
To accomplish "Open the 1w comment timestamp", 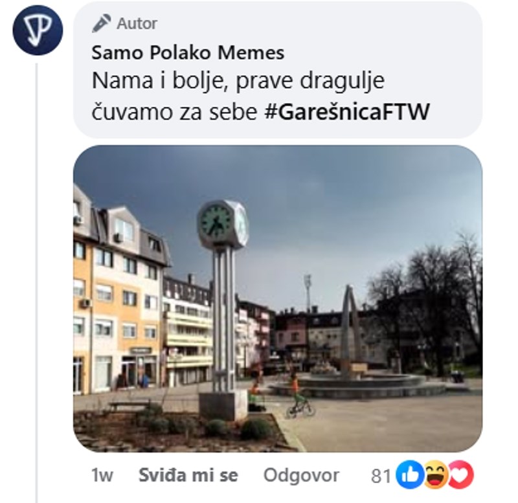I will 102,475.
